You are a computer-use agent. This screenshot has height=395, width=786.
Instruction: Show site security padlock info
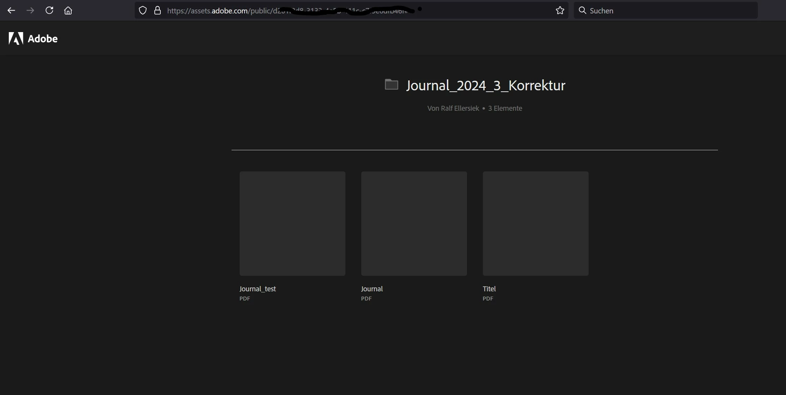pos(158,11)
